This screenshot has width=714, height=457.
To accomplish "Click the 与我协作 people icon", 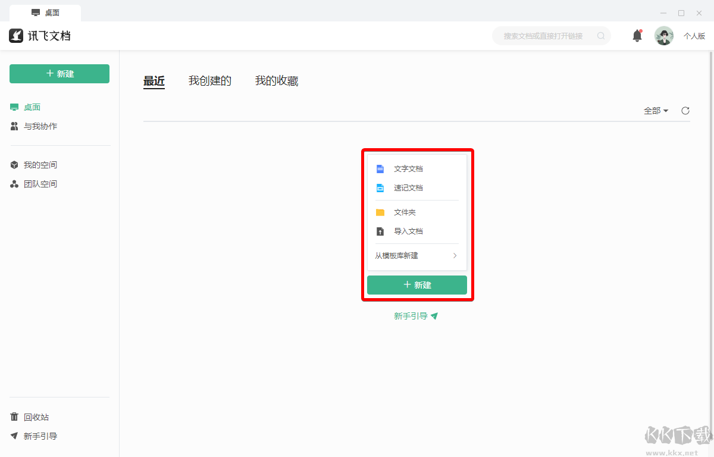I will pos(14,126).
